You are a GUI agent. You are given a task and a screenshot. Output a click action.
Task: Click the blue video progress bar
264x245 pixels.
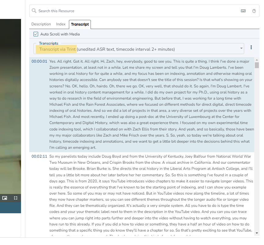(x=10, y=207)
